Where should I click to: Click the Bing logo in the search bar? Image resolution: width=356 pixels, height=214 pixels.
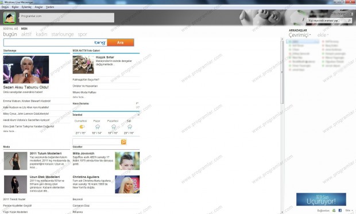click(100, 42)
